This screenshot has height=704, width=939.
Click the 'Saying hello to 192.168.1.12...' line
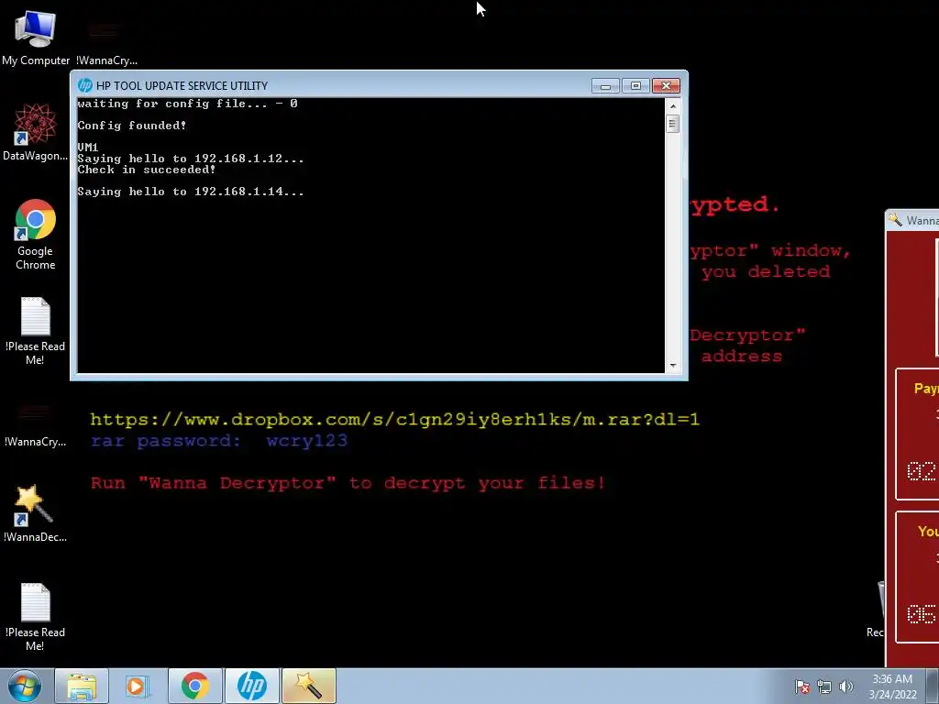tap(191, 159)
